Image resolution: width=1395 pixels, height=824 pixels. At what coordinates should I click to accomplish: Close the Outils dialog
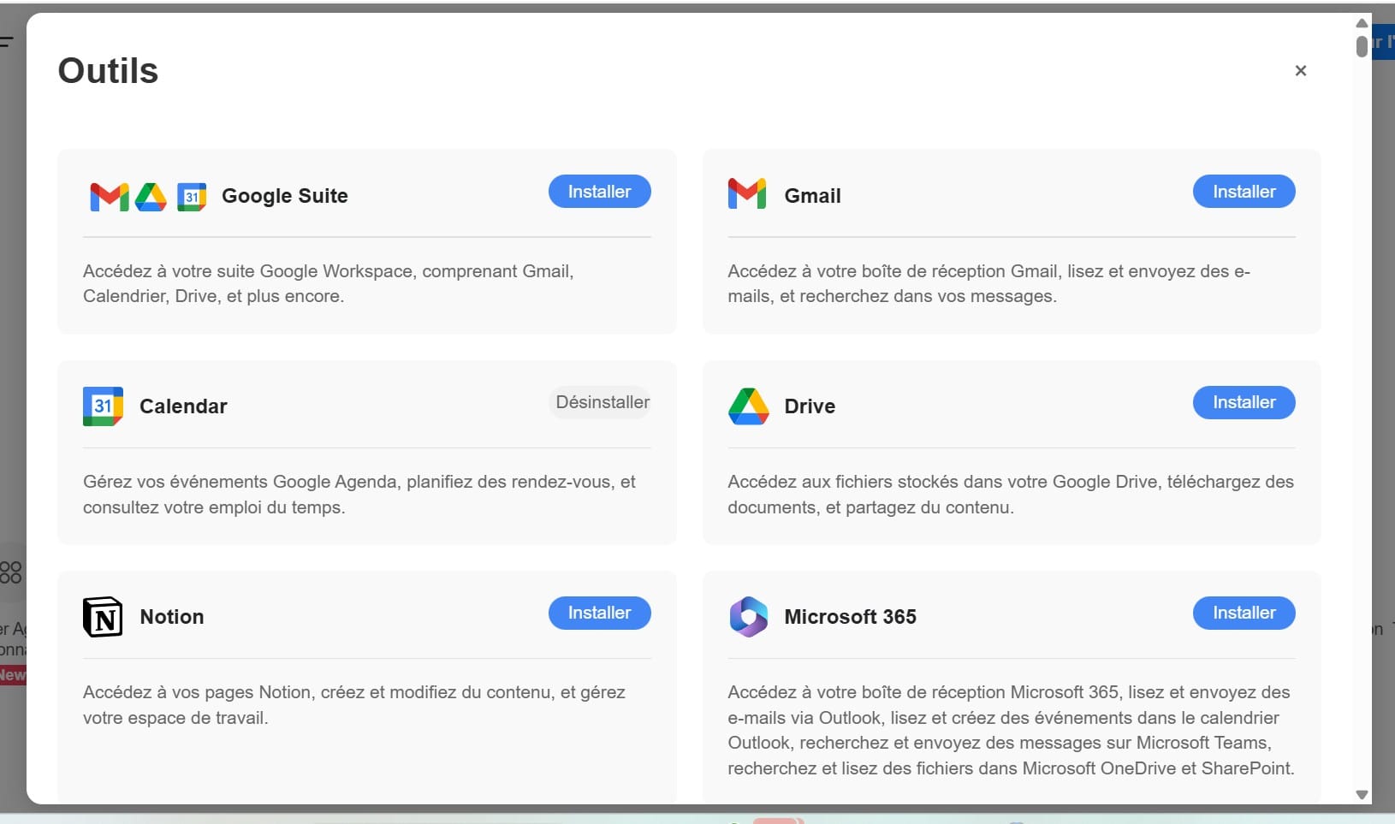pyautogui.click(x=1300, y=71)
